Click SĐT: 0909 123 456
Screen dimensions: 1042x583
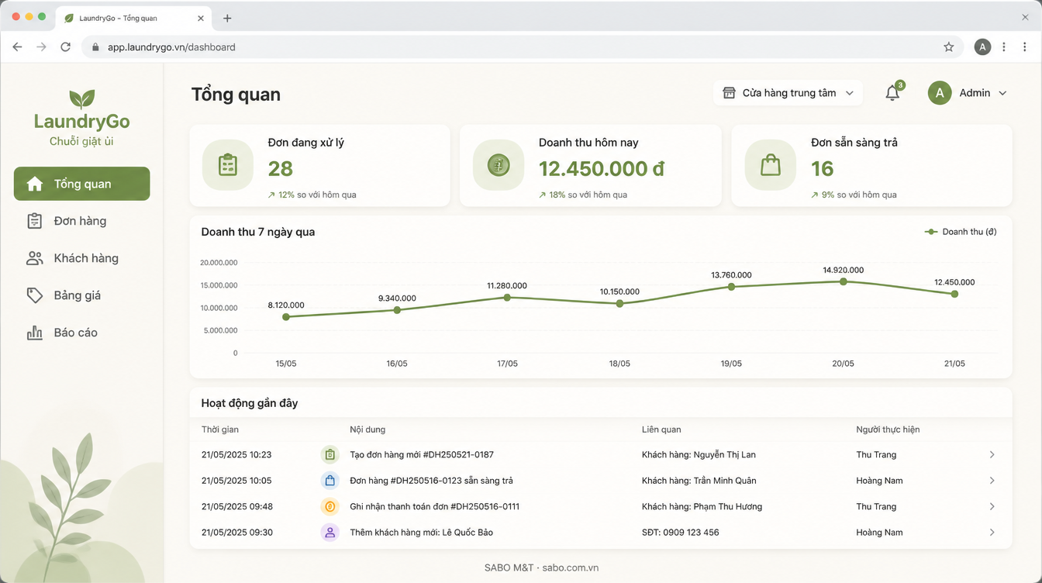click(x=680, y=533)
